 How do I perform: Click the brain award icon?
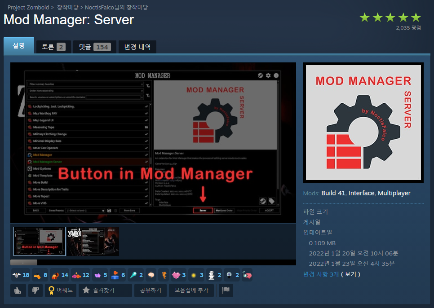[x=151, y=275]
